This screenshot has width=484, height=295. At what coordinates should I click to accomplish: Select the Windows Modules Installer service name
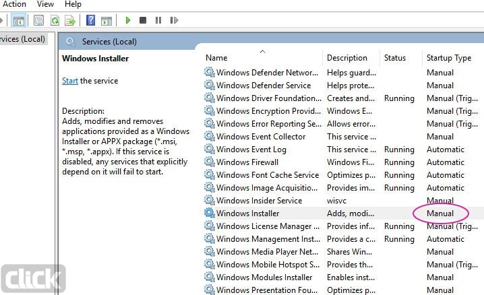[x=264, y=277]
